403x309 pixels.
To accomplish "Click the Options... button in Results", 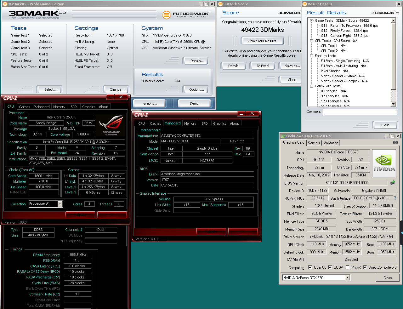I will (196, 89).
